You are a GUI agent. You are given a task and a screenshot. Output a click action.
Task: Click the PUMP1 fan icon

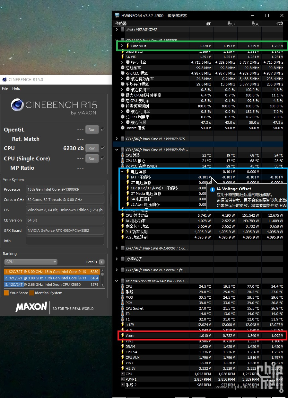pyautogui.click(x=122, y=379)
